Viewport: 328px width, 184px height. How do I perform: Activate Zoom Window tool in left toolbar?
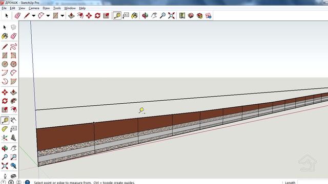(x=13, y=157)
